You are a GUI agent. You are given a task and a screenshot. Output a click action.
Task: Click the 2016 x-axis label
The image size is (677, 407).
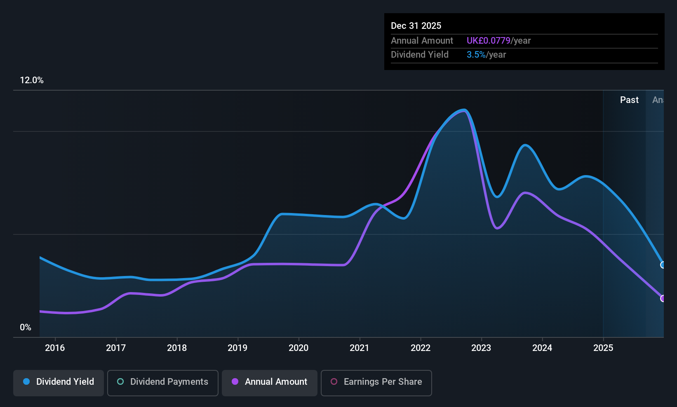[x=55, y=348]
